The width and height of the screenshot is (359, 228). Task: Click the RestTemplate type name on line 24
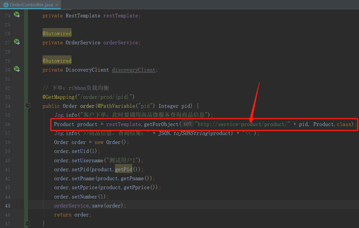pos(83,16)
